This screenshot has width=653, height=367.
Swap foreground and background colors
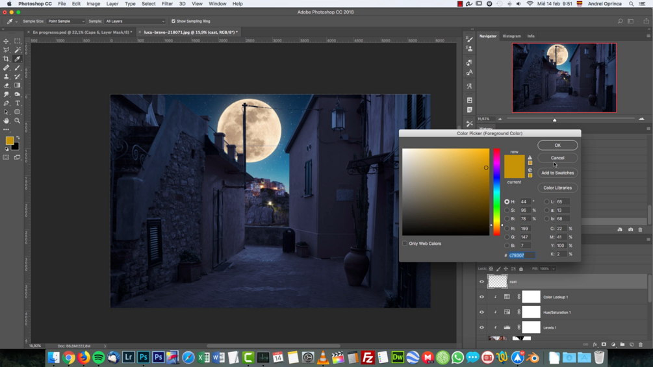click(18, 138)
